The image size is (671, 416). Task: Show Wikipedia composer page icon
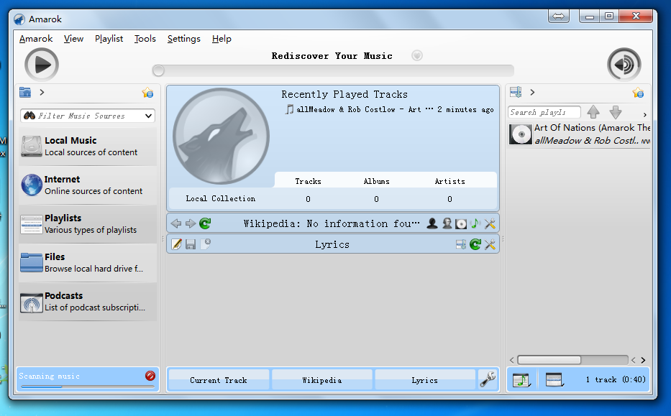tap(447, 223)
